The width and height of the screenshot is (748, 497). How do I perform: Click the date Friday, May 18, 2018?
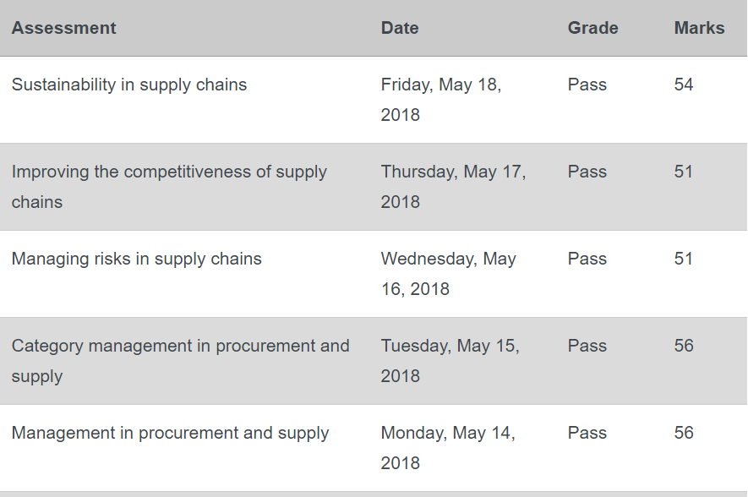coord(441,100)
